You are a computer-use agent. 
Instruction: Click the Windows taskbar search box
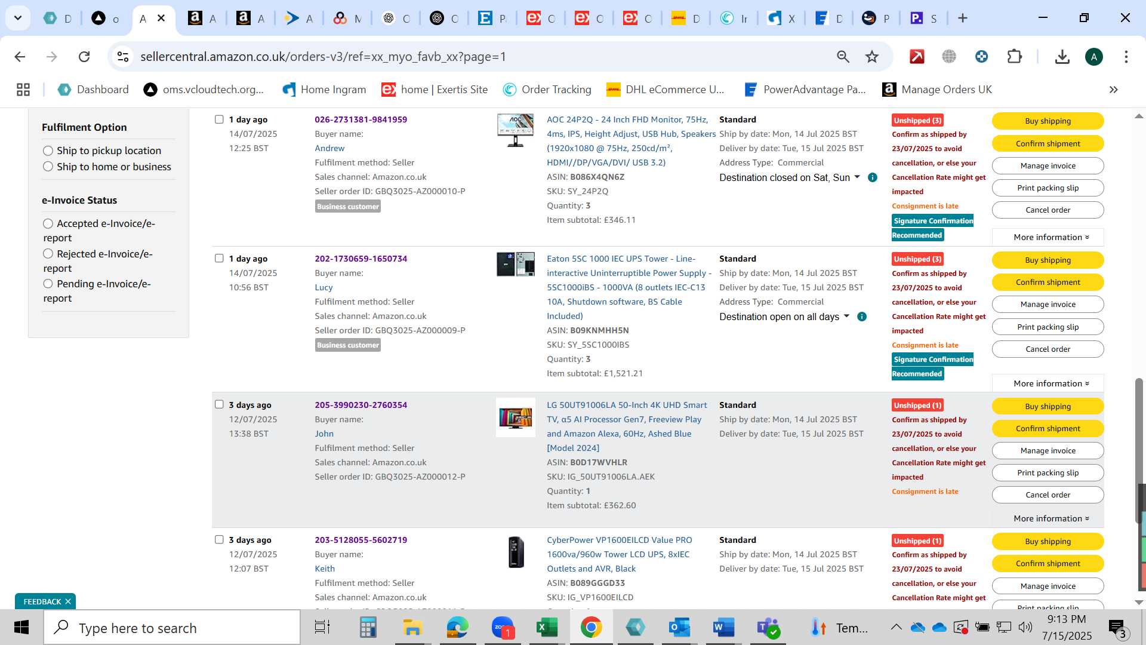tap(172, 628)
